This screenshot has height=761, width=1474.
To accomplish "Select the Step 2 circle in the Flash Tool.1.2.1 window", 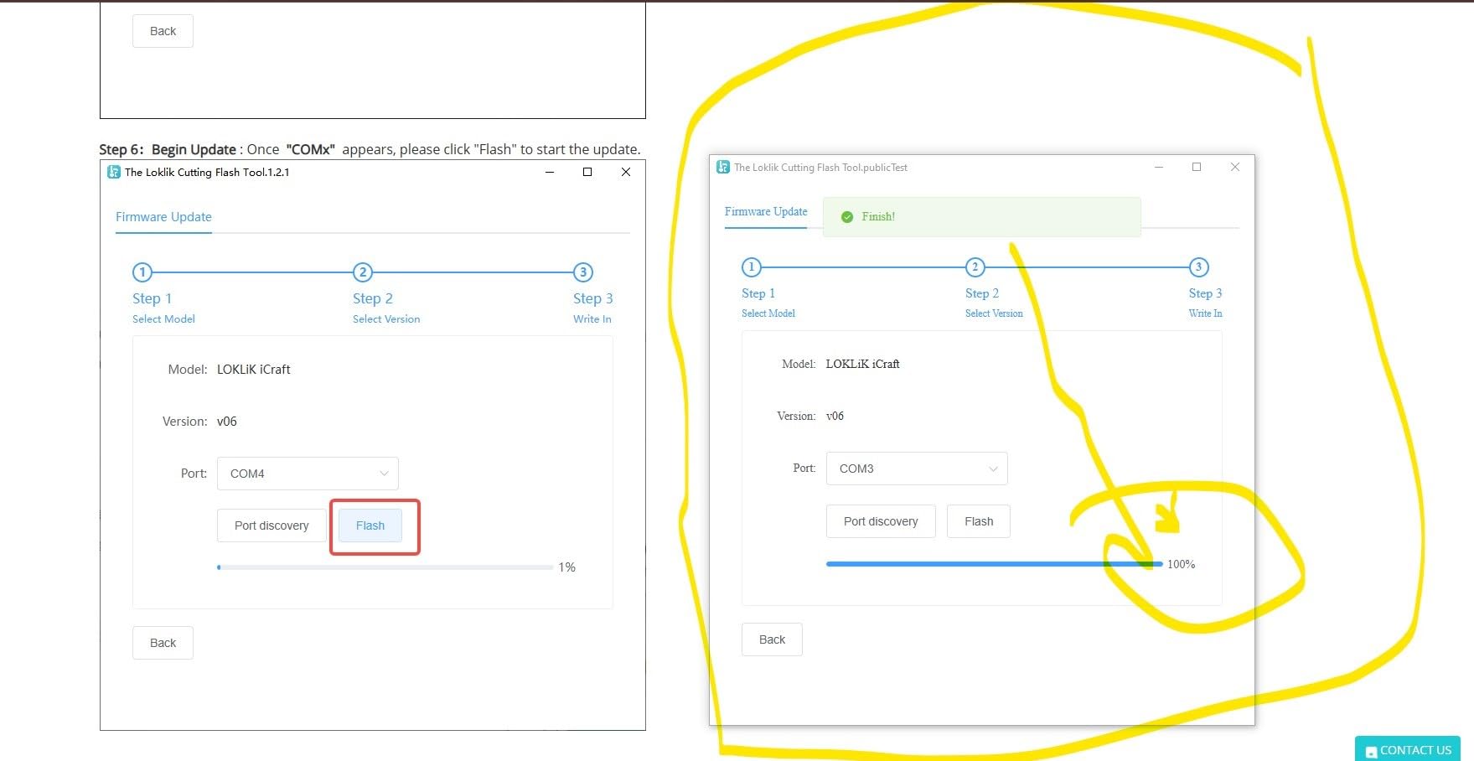I will pyautogui.click(x=363, y=272).
